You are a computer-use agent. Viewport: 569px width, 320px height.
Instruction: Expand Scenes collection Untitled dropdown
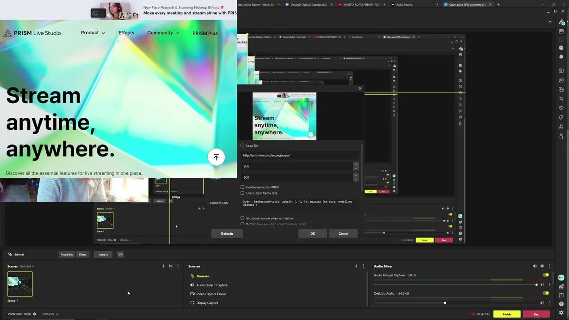tap(27, 266)
